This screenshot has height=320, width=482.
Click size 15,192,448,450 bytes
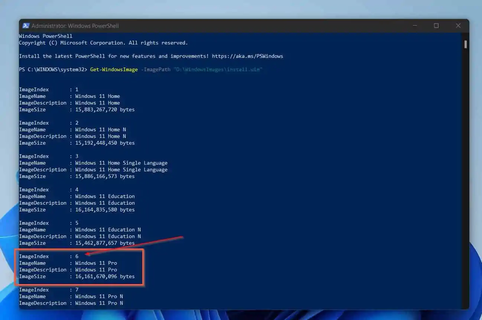[x=105, y=143]
